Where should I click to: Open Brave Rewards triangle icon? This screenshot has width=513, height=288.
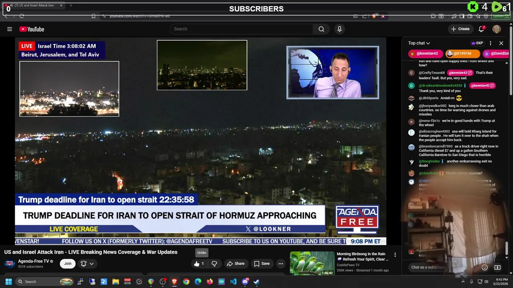click(x=383, y=16)
